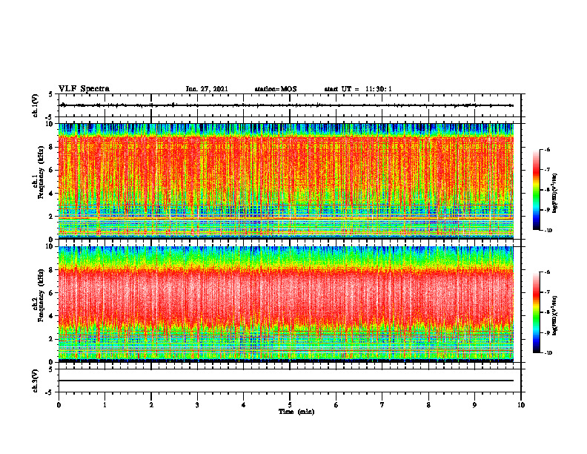This screenshot has width=587, height=454.
Task: Click the ch.1 colorbar "log(PSD)" label
Action: coord(555,193)
